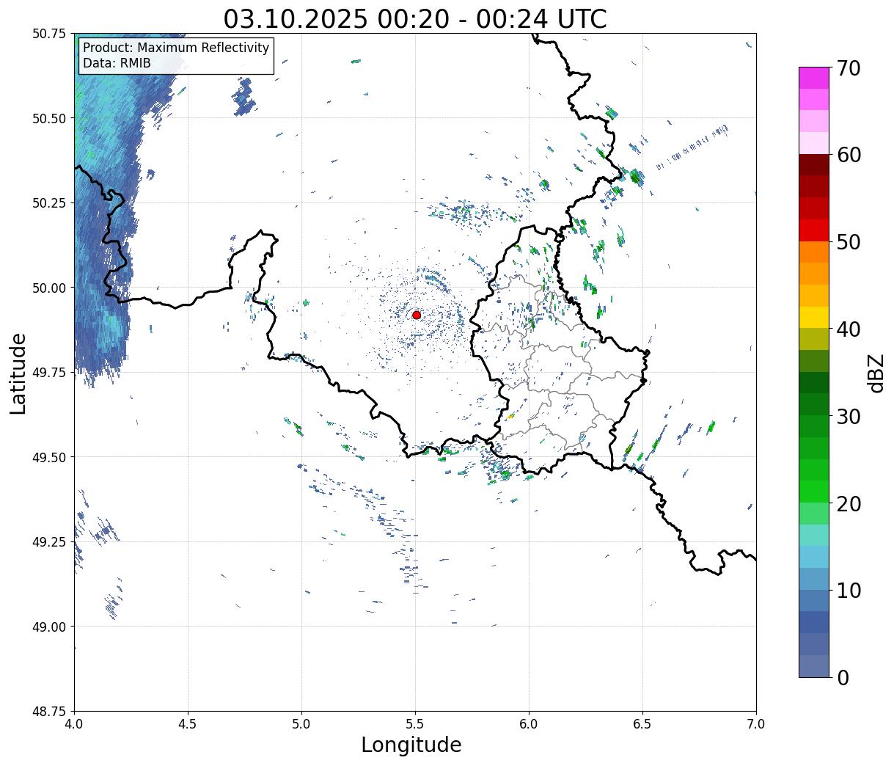Click the "Data: RMIB" text
894x763 pixels.
pyautogui.click(x=117, y=63)
